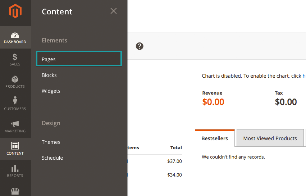Select Blocks under Elements

49,75
